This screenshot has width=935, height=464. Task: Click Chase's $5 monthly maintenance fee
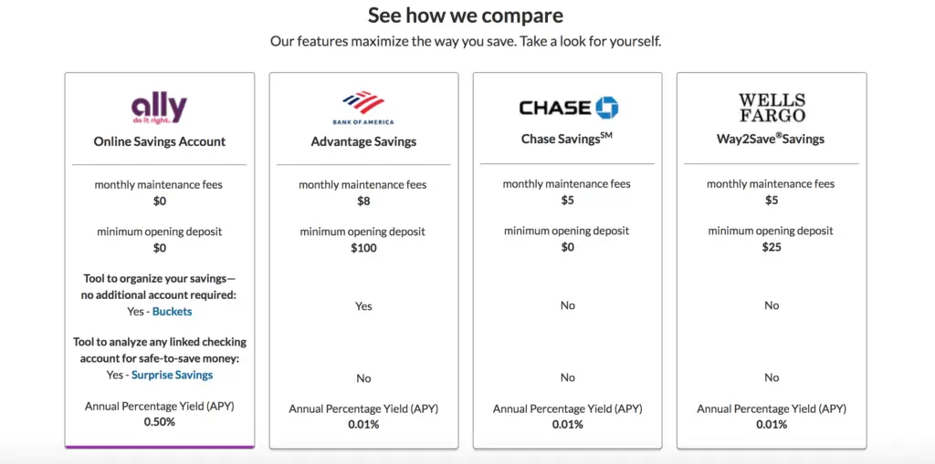coord(568,201)
